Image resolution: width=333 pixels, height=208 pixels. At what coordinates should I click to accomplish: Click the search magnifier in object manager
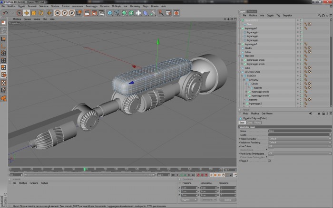[319, 16]
